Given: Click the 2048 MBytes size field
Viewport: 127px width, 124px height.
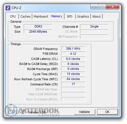Looking at the screenshot, I should click(x=38, y=31).
